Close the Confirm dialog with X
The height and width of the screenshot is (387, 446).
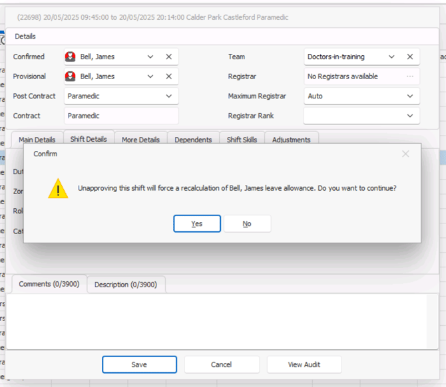(405, 154)
